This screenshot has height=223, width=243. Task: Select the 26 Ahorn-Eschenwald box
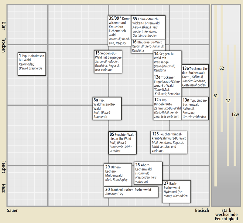(148, 173)
